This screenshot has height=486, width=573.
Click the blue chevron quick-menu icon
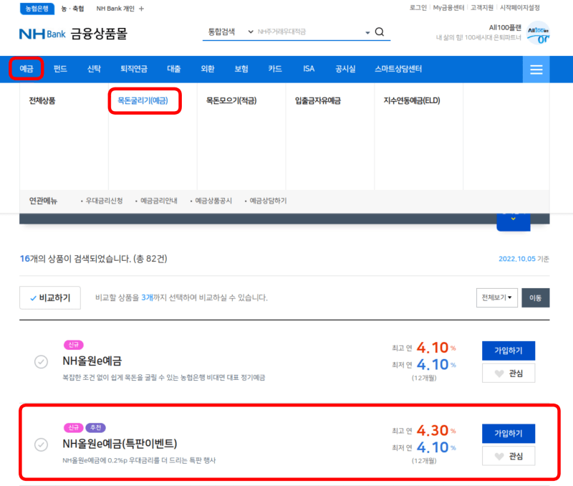(513, 219)
